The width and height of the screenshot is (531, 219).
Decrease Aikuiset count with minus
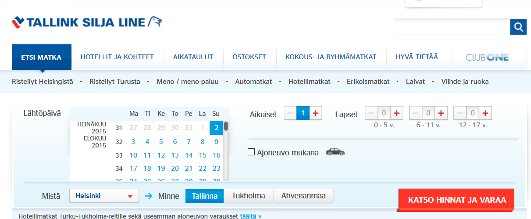point(290,114)
